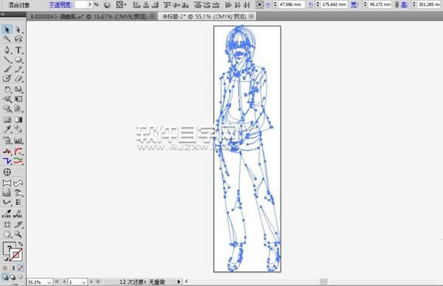Pick the Eyedropper tool
The height and width of the screenshot is (286, 443).
(x=7, y=129)
